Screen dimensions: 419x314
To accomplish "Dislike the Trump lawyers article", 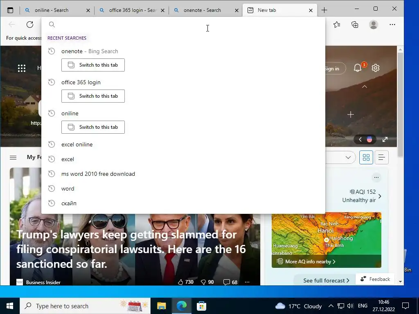I will 207,282.
